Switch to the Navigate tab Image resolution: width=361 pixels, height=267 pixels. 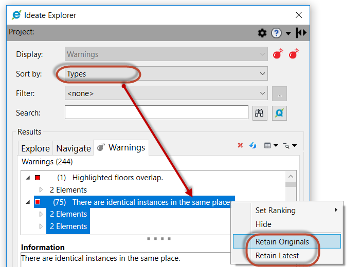click(74, 148)
